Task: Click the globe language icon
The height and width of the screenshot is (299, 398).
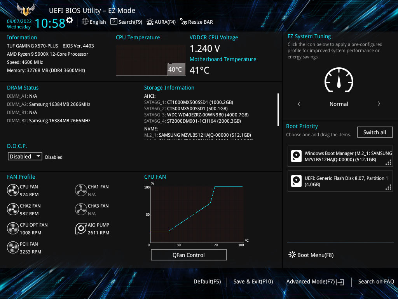Action: 85,22
